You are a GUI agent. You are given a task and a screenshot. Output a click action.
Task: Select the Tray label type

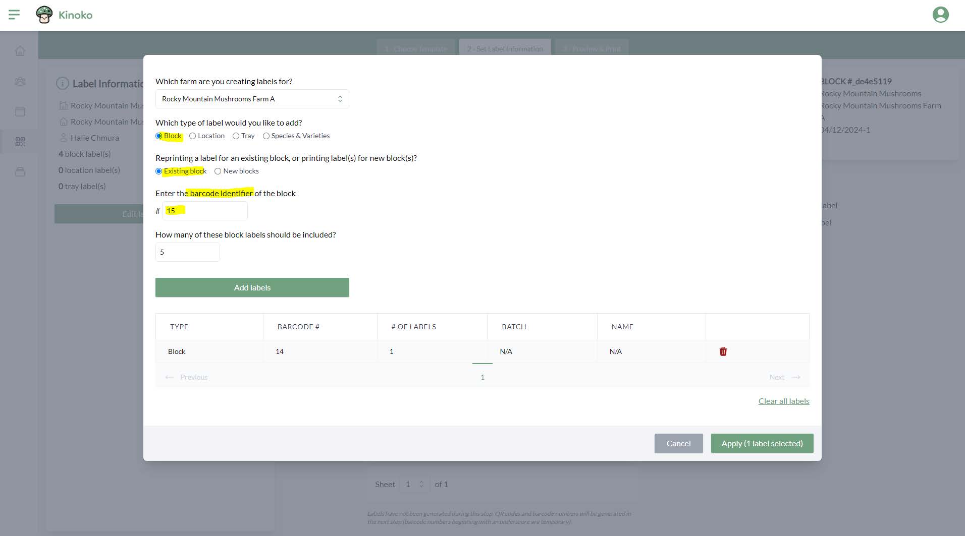[236, 136]
